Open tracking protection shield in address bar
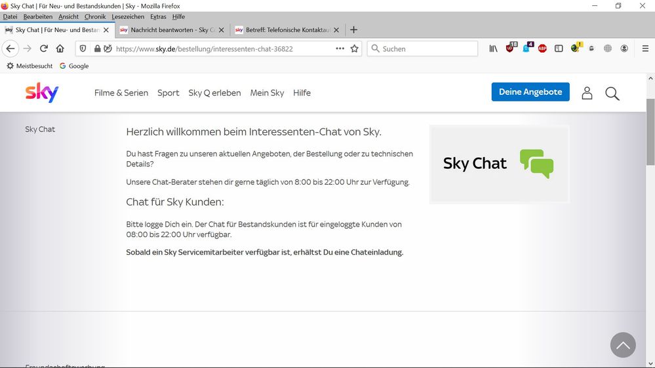Viewport: 655px width, 368px height. pyautogui.click(x=83, y=49)
